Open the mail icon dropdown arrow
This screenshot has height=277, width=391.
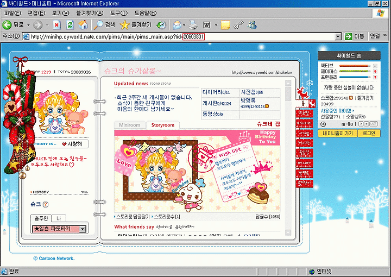click(184, 25)
